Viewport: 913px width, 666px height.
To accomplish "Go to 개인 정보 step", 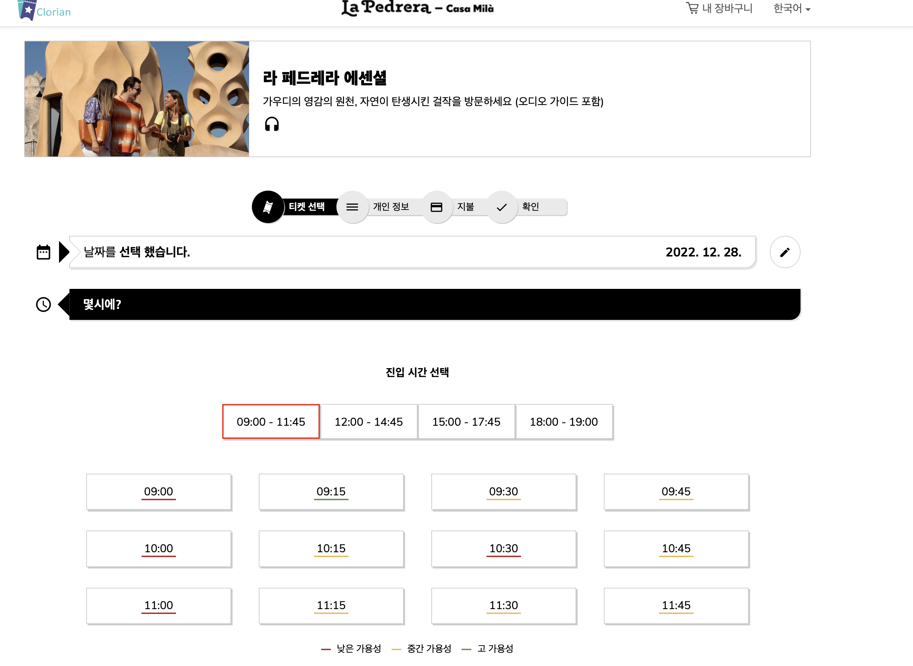I will [391, 207].
